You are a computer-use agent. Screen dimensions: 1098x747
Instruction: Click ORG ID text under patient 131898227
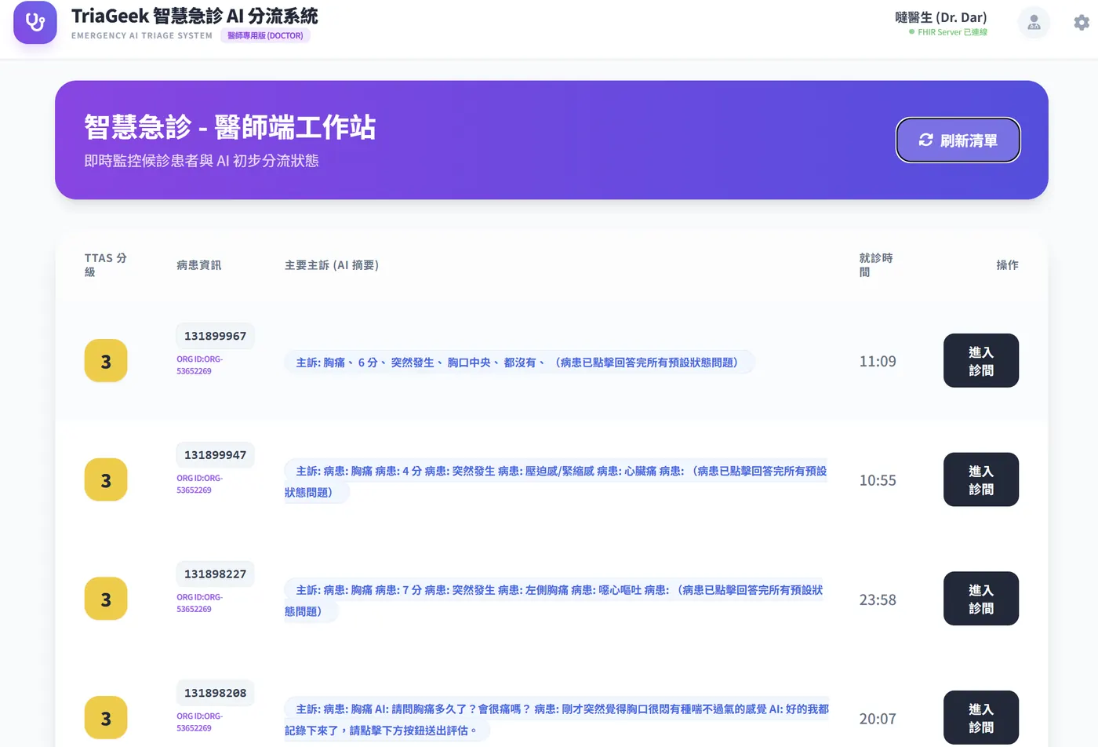[x=200, y=603]
